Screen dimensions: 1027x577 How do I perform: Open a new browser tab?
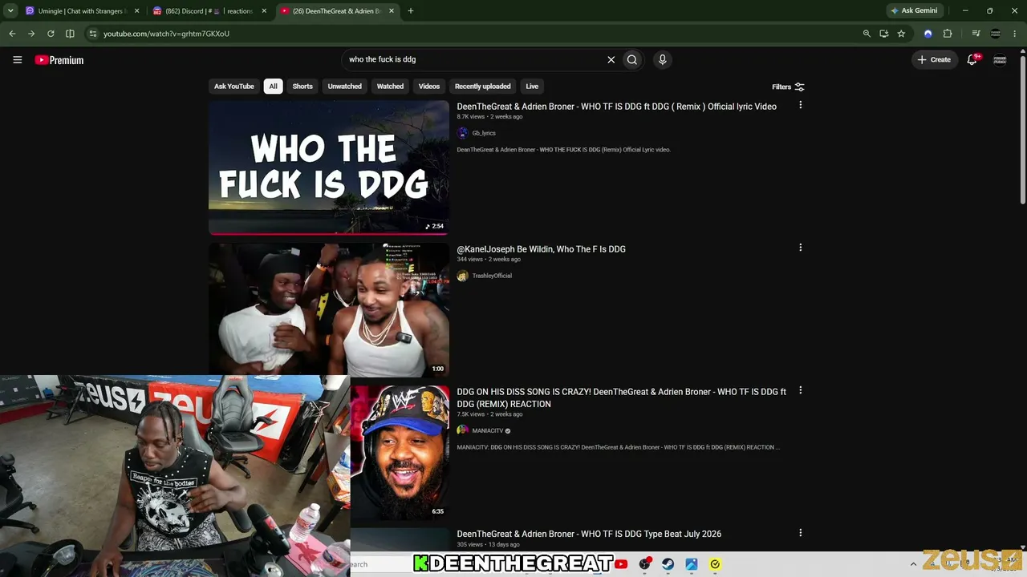pyautogui.click(x=411, y=11)
